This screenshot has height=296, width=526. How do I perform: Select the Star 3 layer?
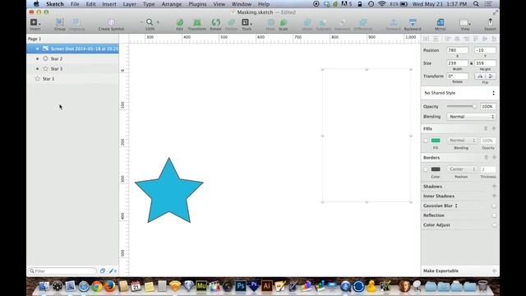[72, 69]
